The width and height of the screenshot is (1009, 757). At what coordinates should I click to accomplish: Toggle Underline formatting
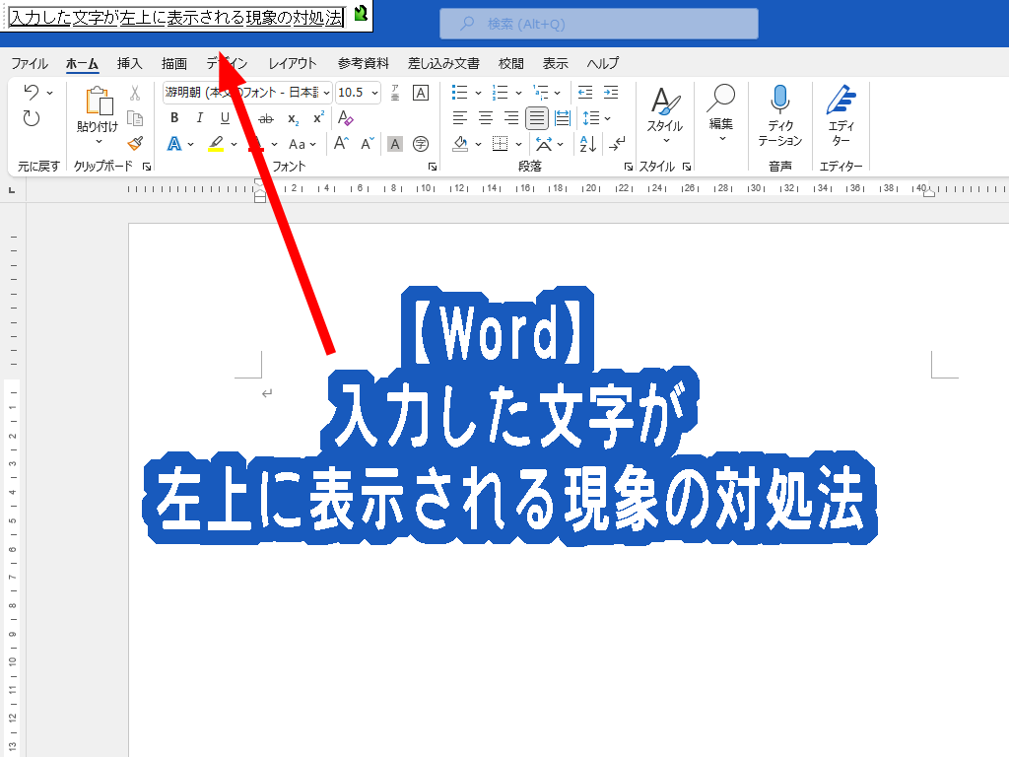[x=225, y=118]
